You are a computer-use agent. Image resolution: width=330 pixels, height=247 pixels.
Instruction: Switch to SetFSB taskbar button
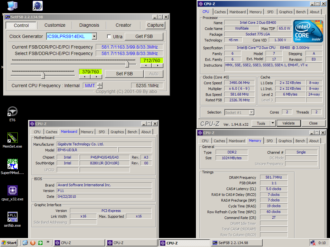237,243
